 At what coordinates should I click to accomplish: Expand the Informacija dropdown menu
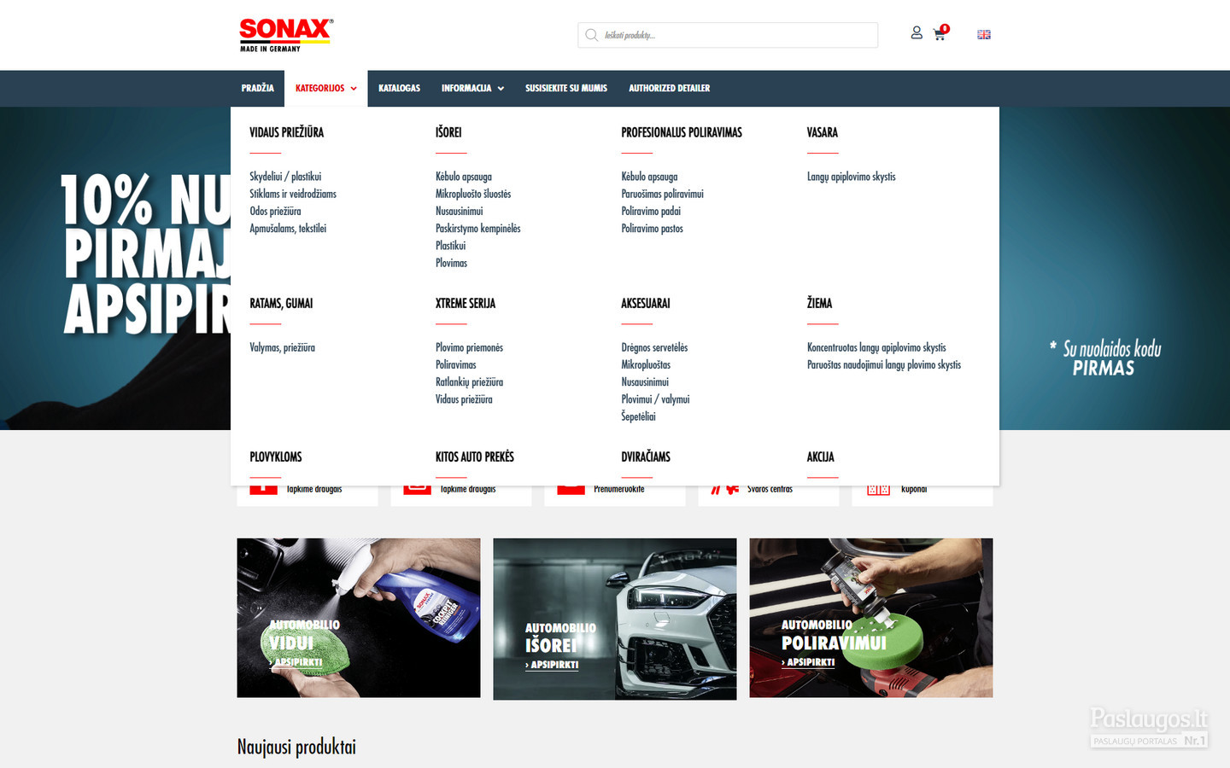(472, 88)
